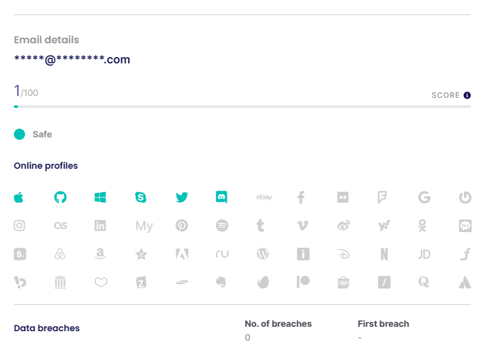The image size is (481, 345).
Task: Open the LinkedIn icon
Action: (100, 226)
